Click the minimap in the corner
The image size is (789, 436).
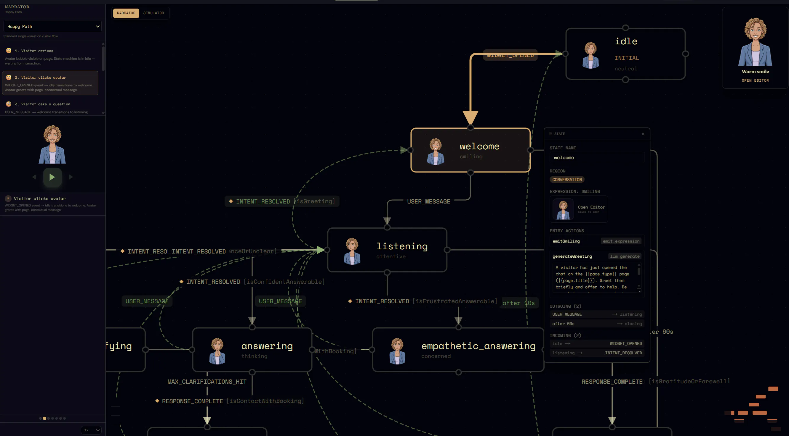[753, 408]
